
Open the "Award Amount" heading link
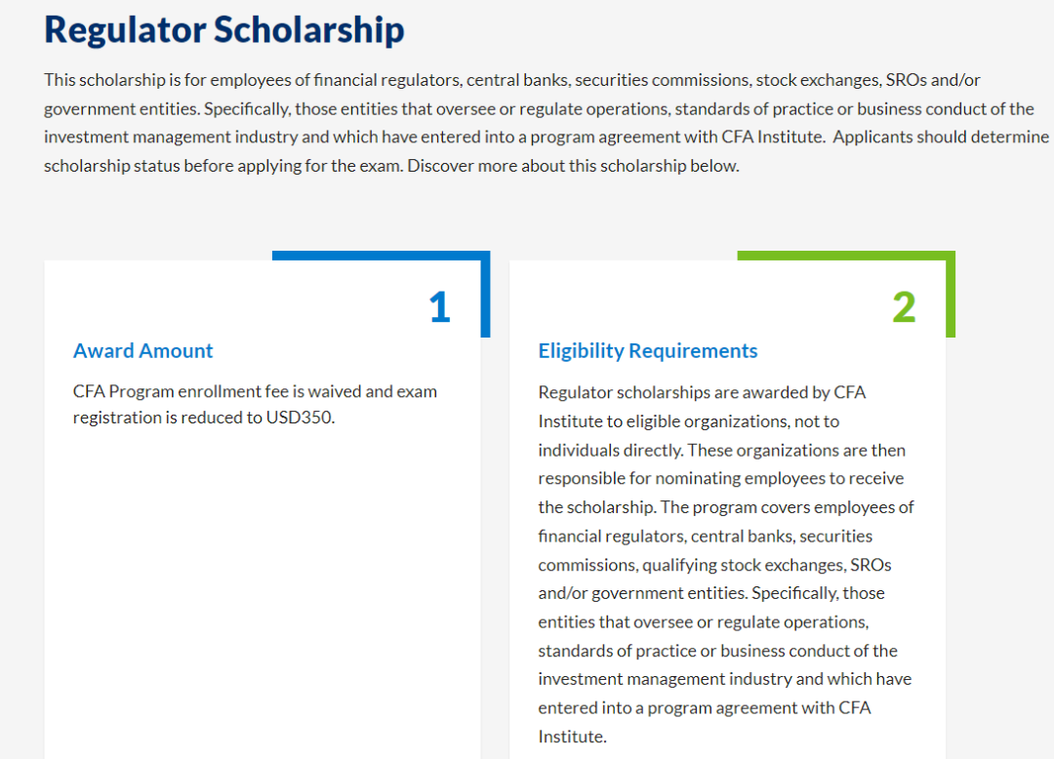click(142, 351)
